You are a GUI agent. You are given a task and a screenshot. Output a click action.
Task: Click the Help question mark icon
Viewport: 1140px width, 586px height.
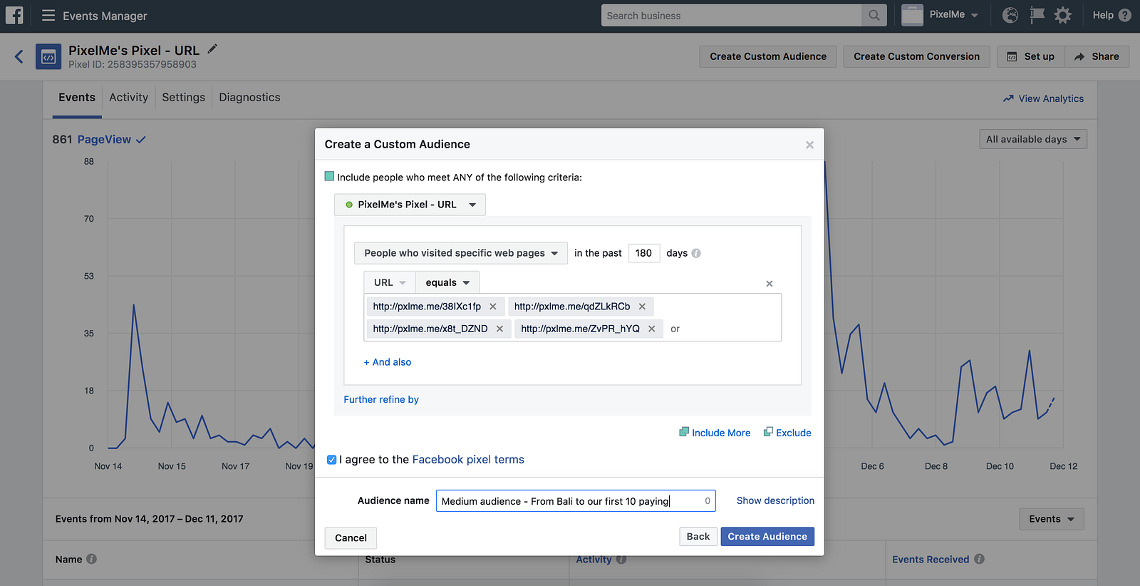tap(1125, 15)
